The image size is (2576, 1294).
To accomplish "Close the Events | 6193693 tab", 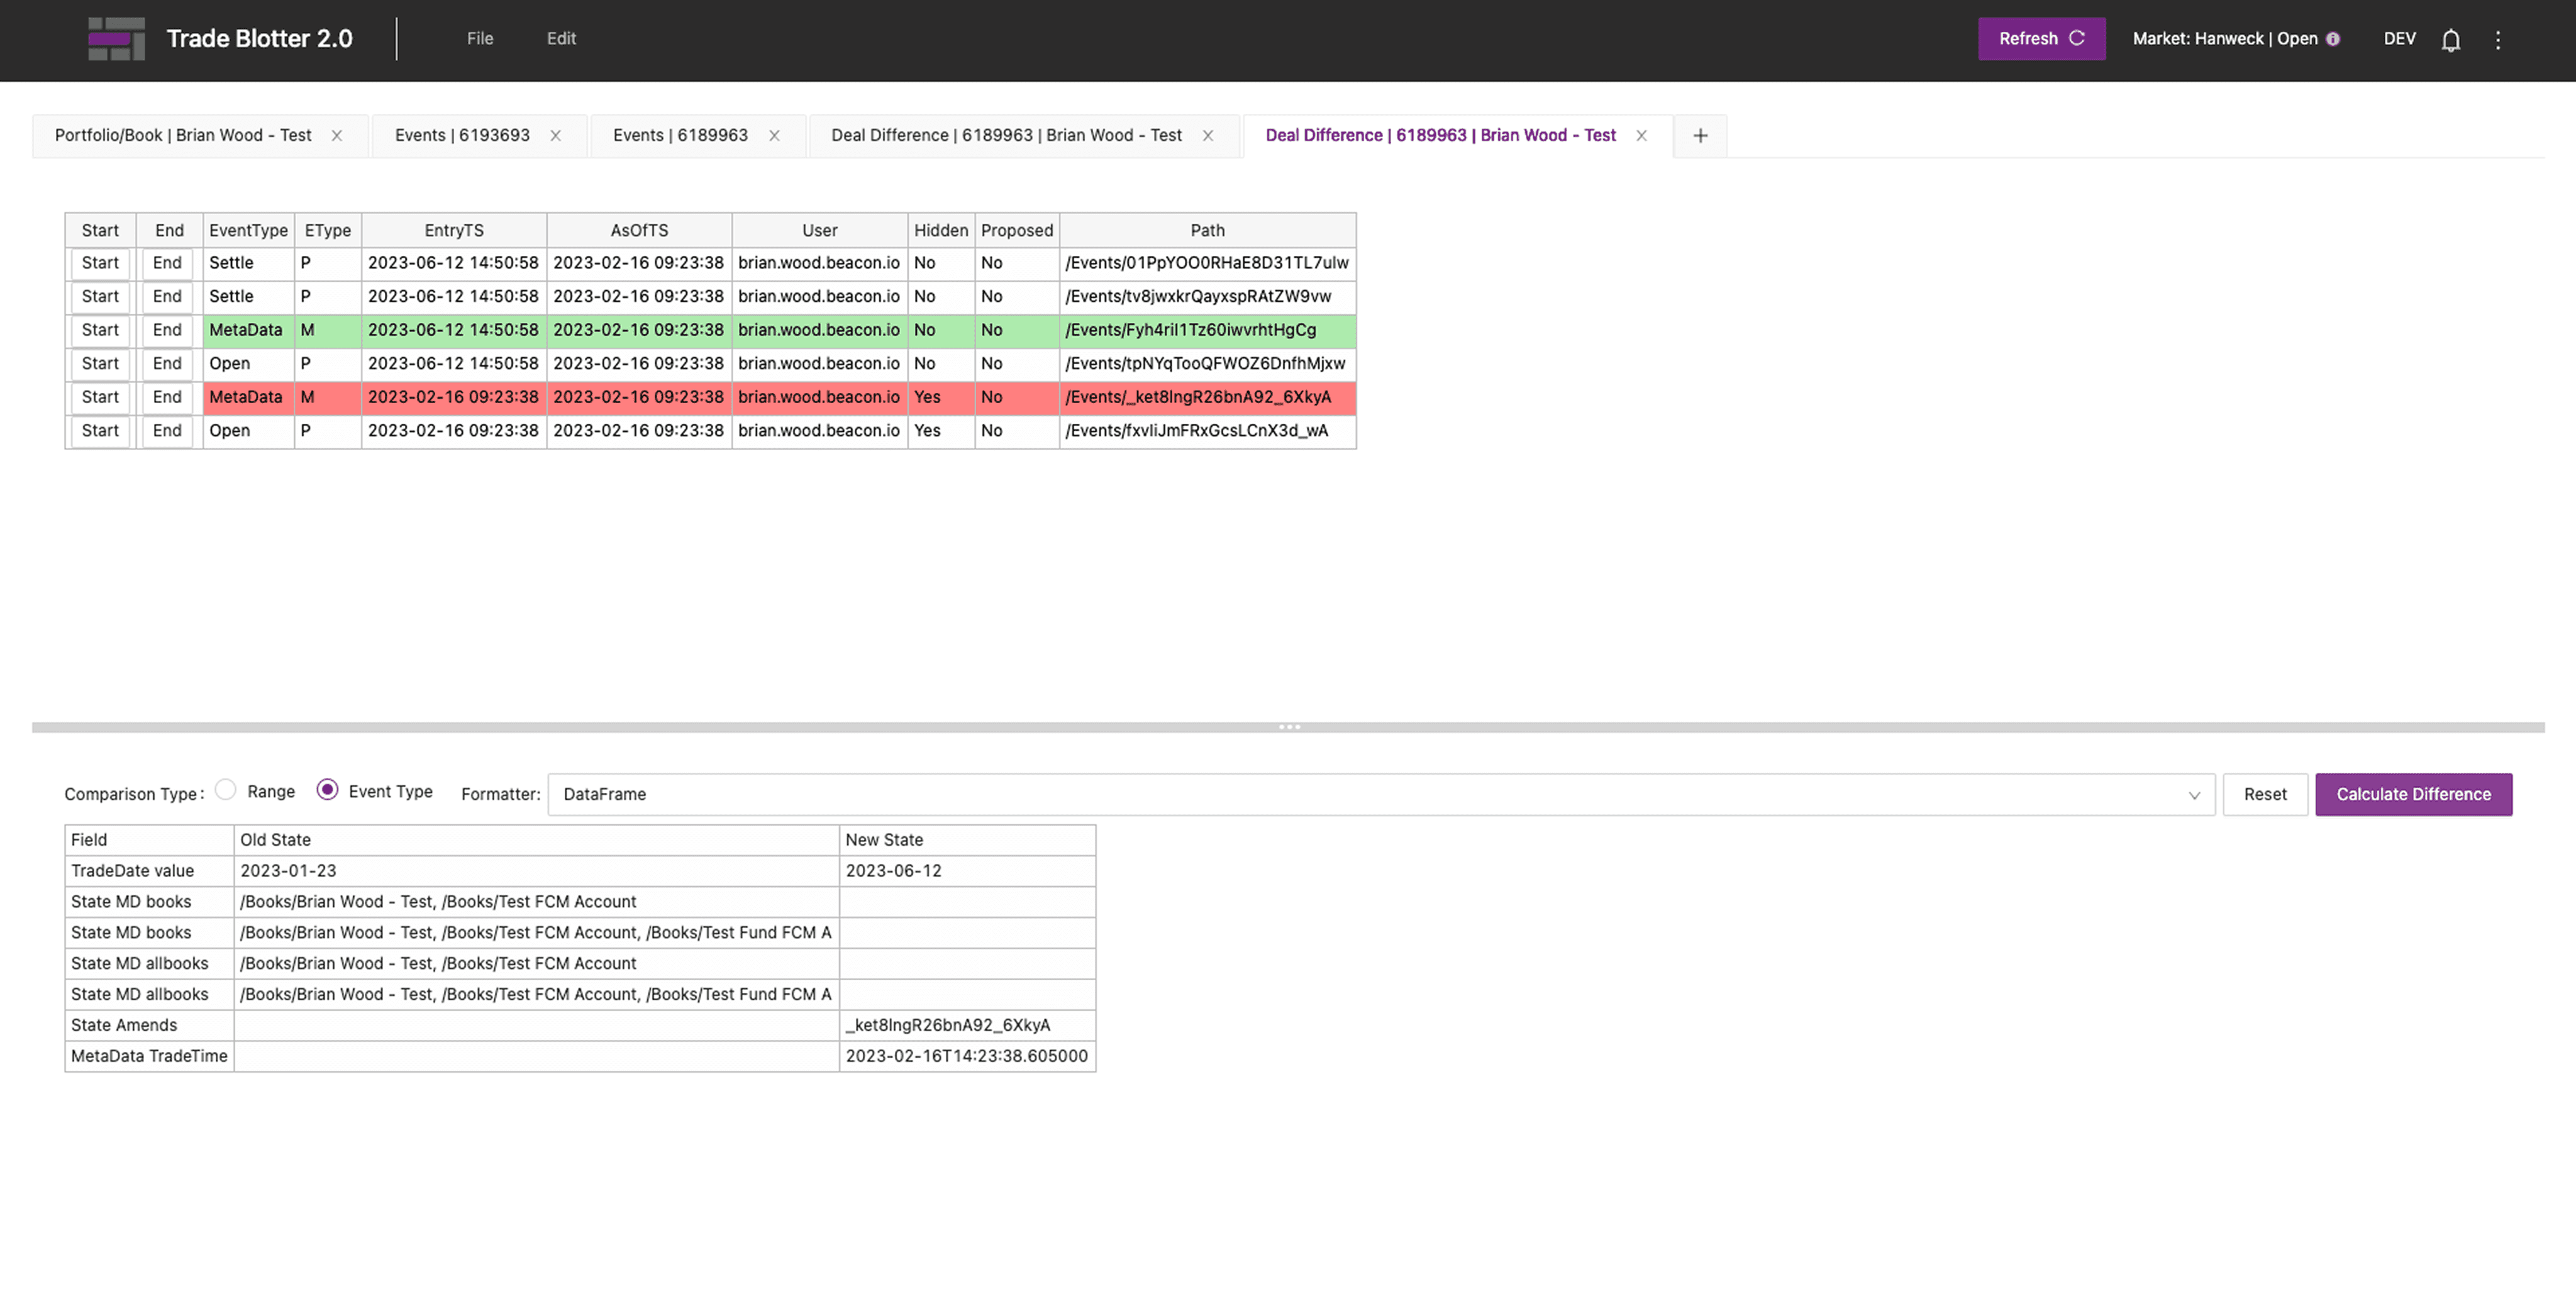I will (x=555, y=136).
